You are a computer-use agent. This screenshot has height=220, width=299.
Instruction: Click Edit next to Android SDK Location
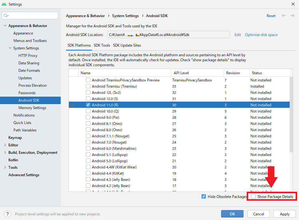(x=238, y=34)
